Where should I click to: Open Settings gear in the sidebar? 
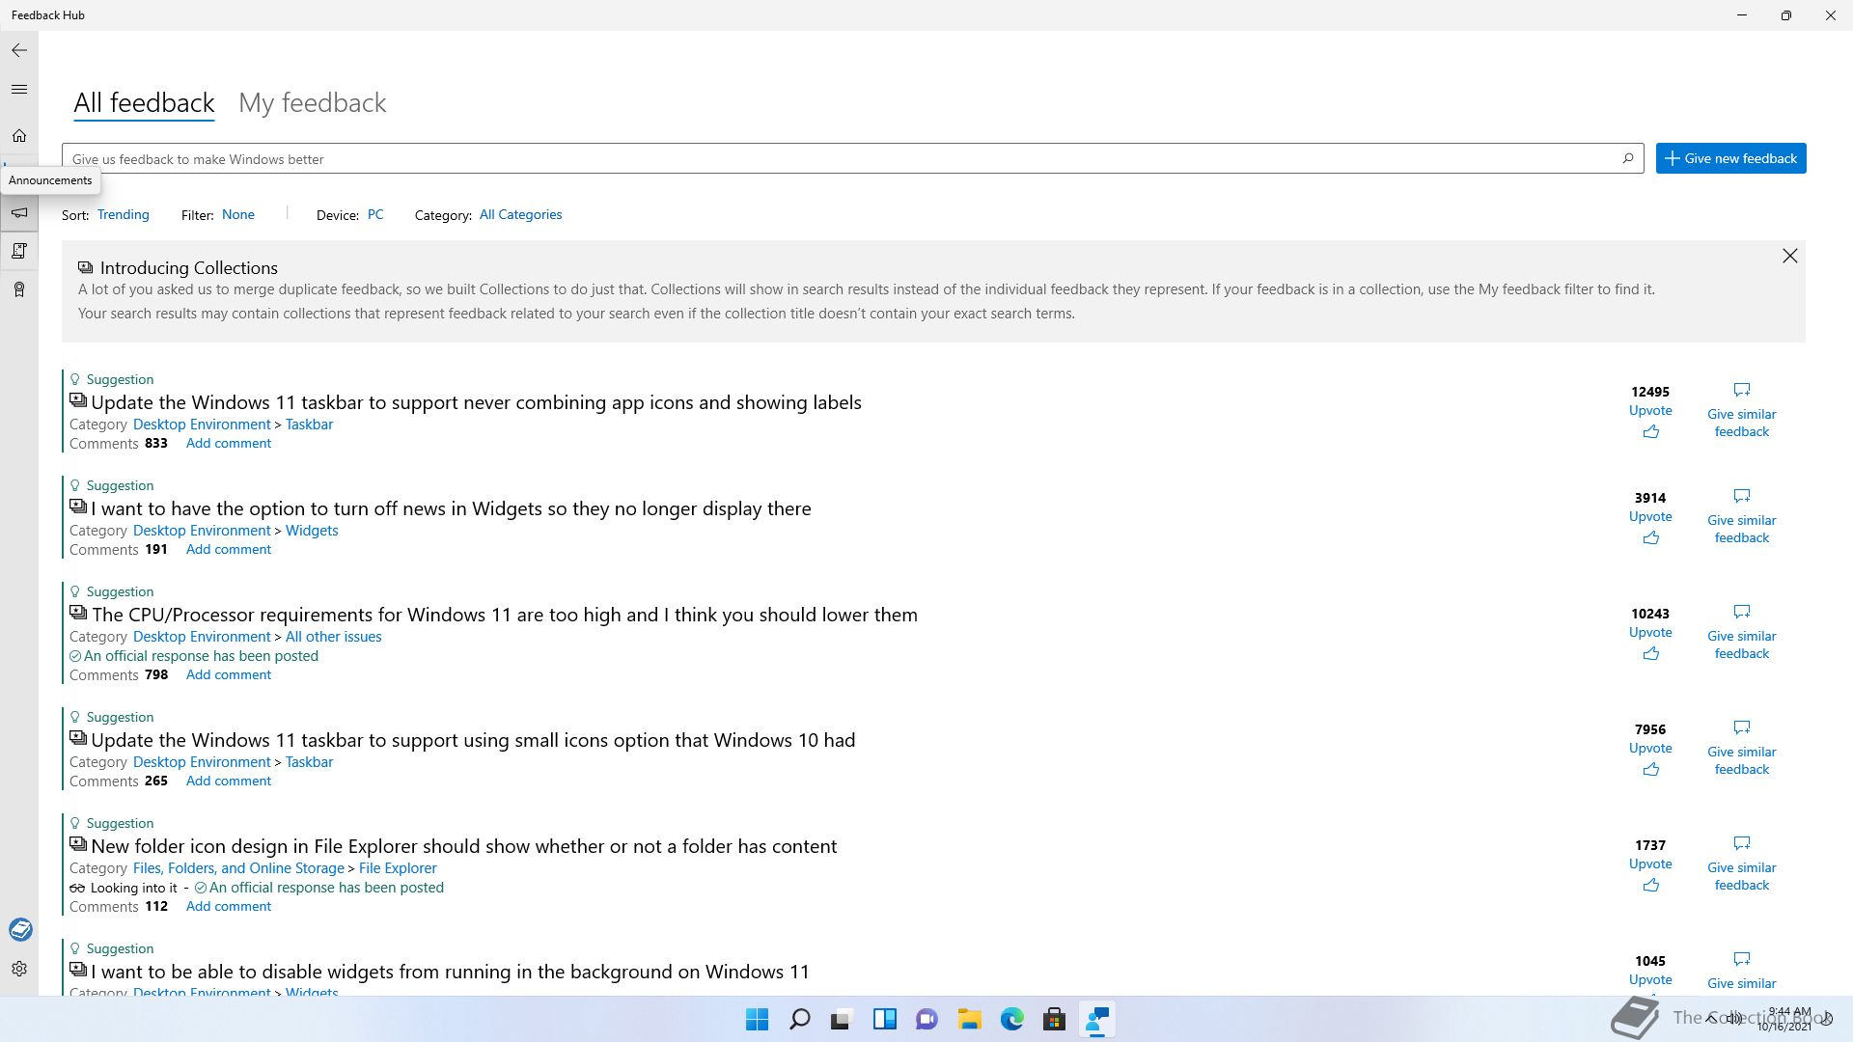click(19, 969)
